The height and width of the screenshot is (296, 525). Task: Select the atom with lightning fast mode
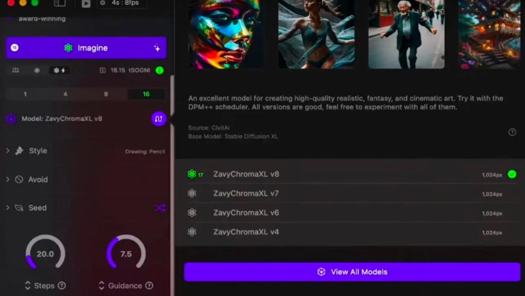click(x=60, y=70)
